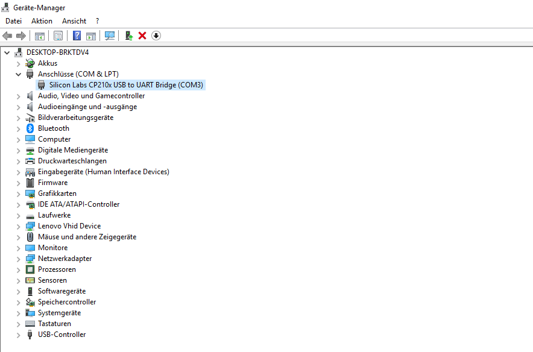The width and height of the screenshot is (533, 352).
Task: Click the Mäuse und andere Zeigegeräte icon
Action: 30,237
